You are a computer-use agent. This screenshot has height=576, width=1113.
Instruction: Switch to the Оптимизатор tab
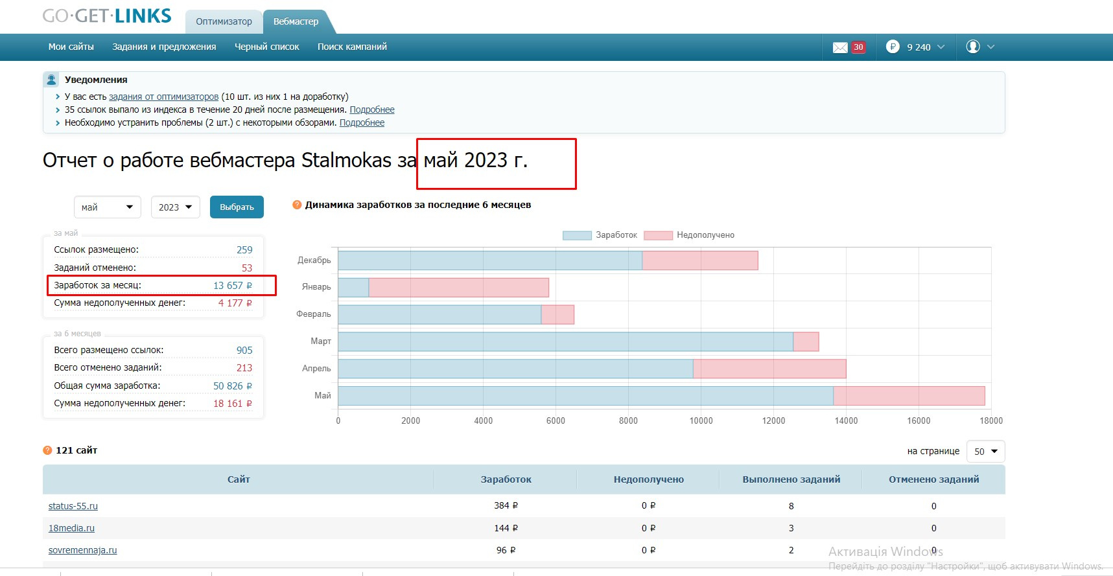[x=224, y=21]
